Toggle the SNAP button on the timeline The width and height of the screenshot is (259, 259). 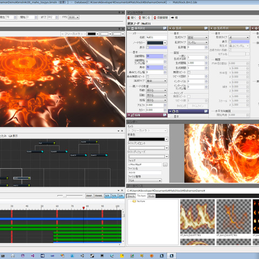click(89, 196)
